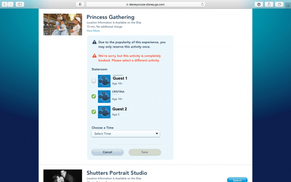Click the Cancel button
291x182 pixels.
[108, 152]
